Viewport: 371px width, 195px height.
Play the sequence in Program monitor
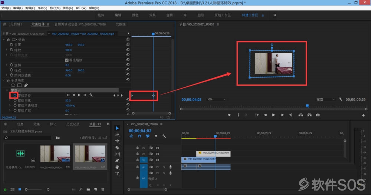coord(273,115)
